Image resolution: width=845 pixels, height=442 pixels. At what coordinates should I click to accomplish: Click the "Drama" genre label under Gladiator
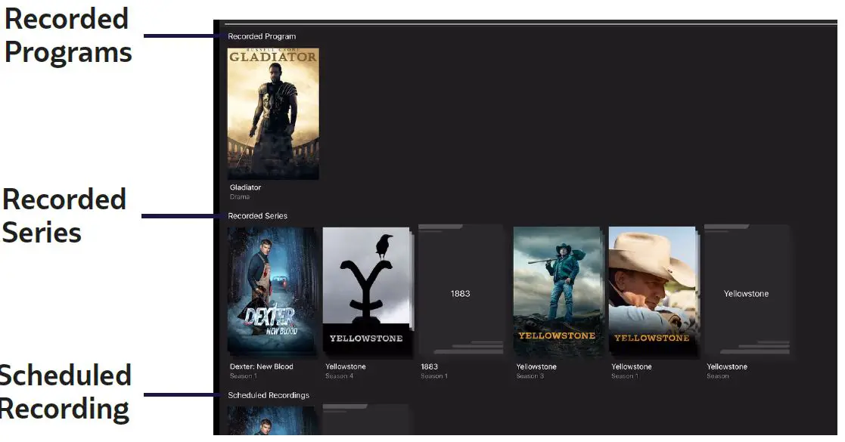[240, 196]
